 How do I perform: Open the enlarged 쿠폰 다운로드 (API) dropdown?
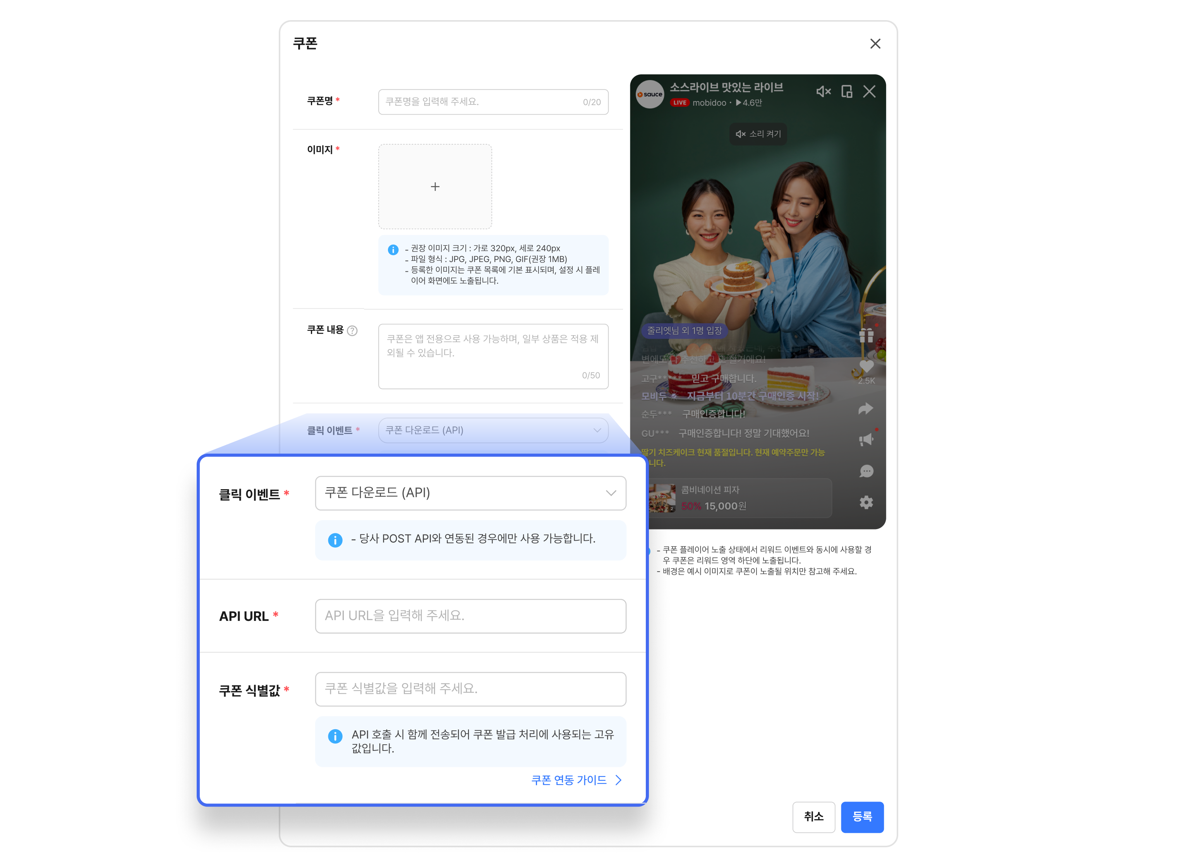click(x=470, y=493)
